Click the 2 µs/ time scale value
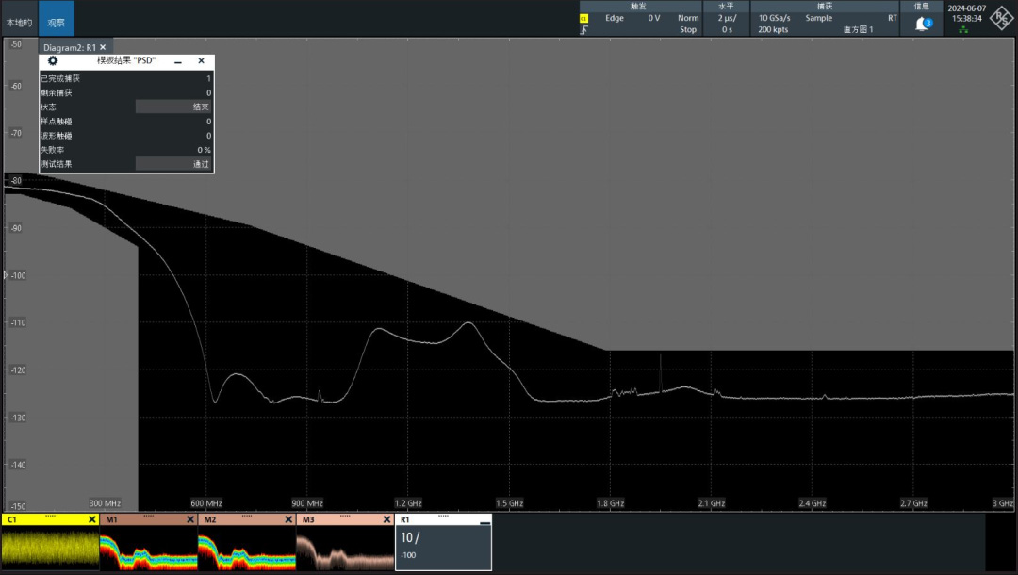Viewport: 1018px width, 575px height. coord(727,18)
